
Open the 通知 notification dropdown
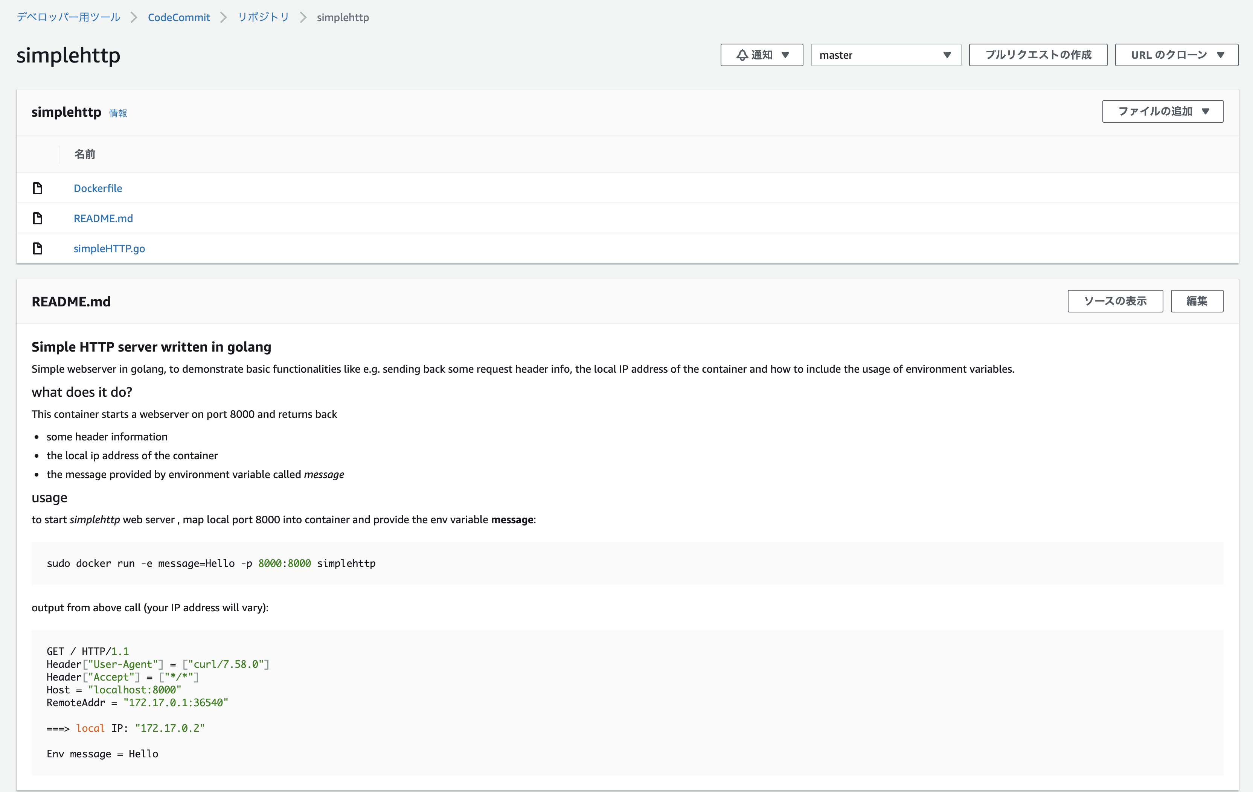tap(761, 55)
